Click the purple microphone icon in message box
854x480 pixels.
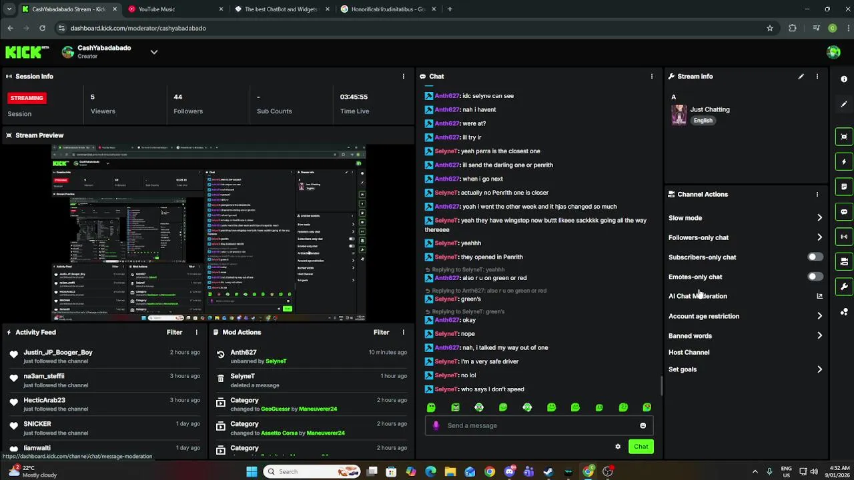coord(436,425)
